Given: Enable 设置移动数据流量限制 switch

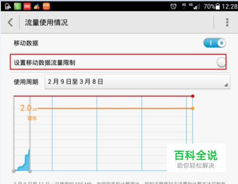Looking at the screenshot, I should (x=221, y=62).
